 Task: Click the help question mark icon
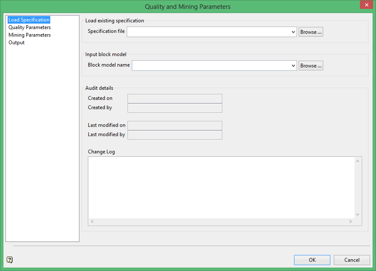click(10, 260)
